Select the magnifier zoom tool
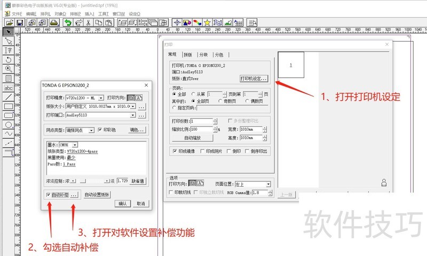The height and width of the screenshot is (256, 427). [9, 69]
